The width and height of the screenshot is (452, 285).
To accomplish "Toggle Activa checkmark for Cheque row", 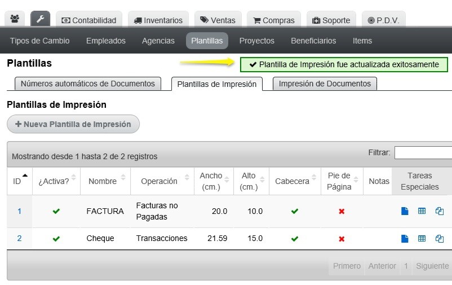I will [56, 239].
